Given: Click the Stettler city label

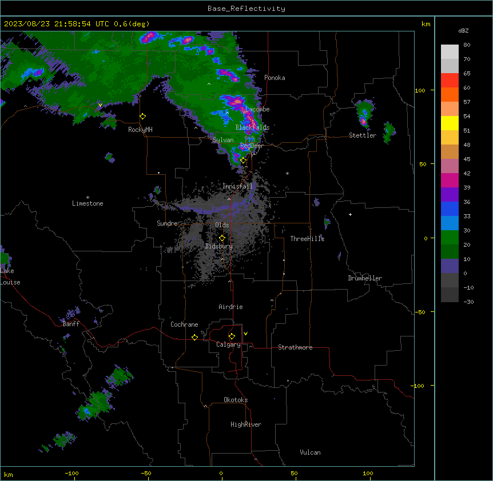Looking at the screenshot, I should (x=362, y=135).
